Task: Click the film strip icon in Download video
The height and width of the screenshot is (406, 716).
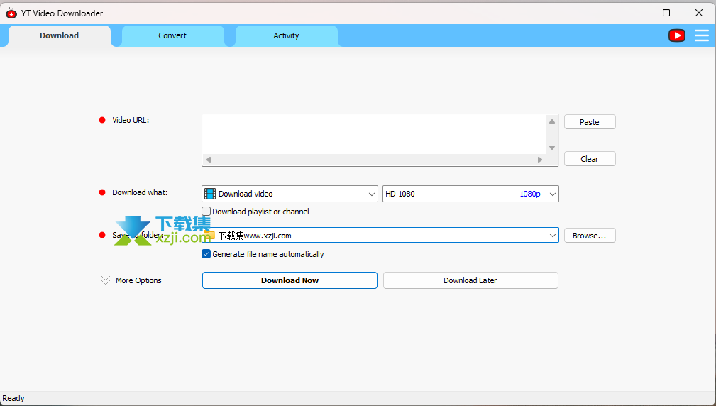Action: (x=210, y=194)
